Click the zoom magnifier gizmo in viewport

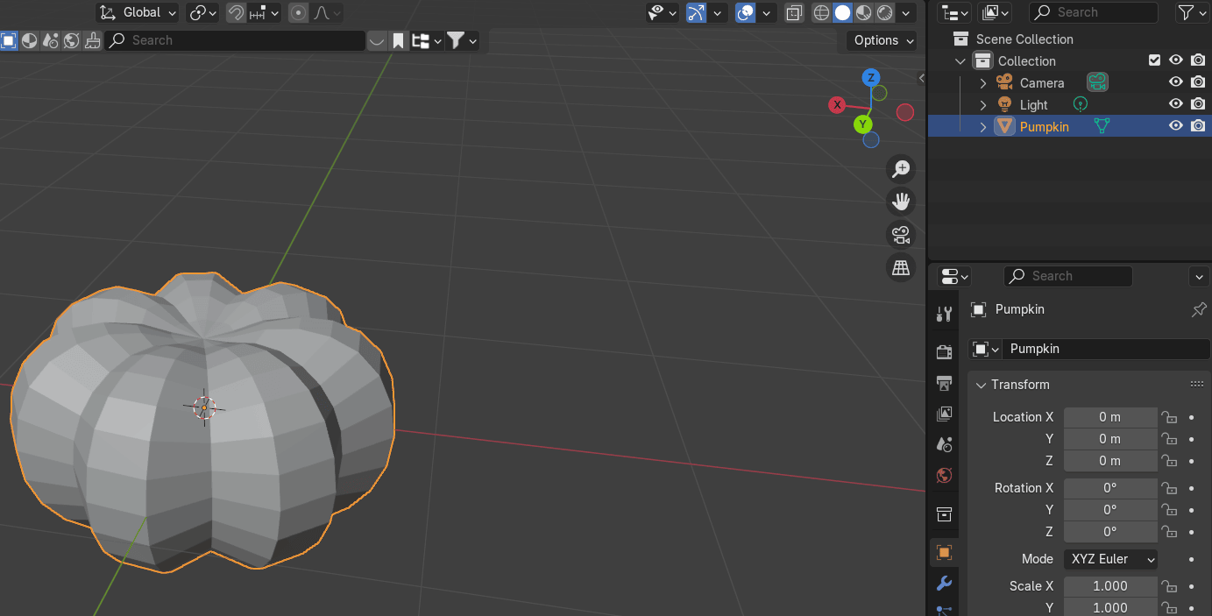coord(900,169)
